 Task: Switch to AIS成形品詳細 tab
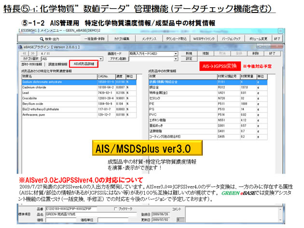tap(84, 64)
